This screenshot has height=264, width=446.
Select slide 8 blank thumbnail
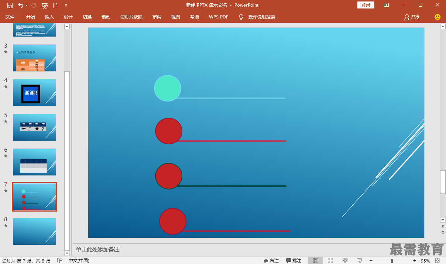click(35, 232)
